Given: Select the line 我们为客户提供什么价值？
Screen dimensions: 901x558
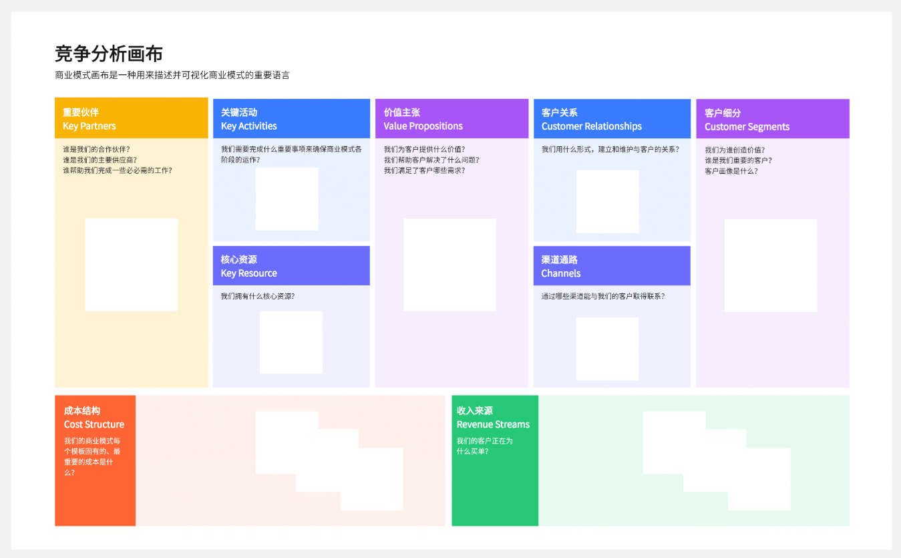Looking at the screenshot, I should 425,150.
